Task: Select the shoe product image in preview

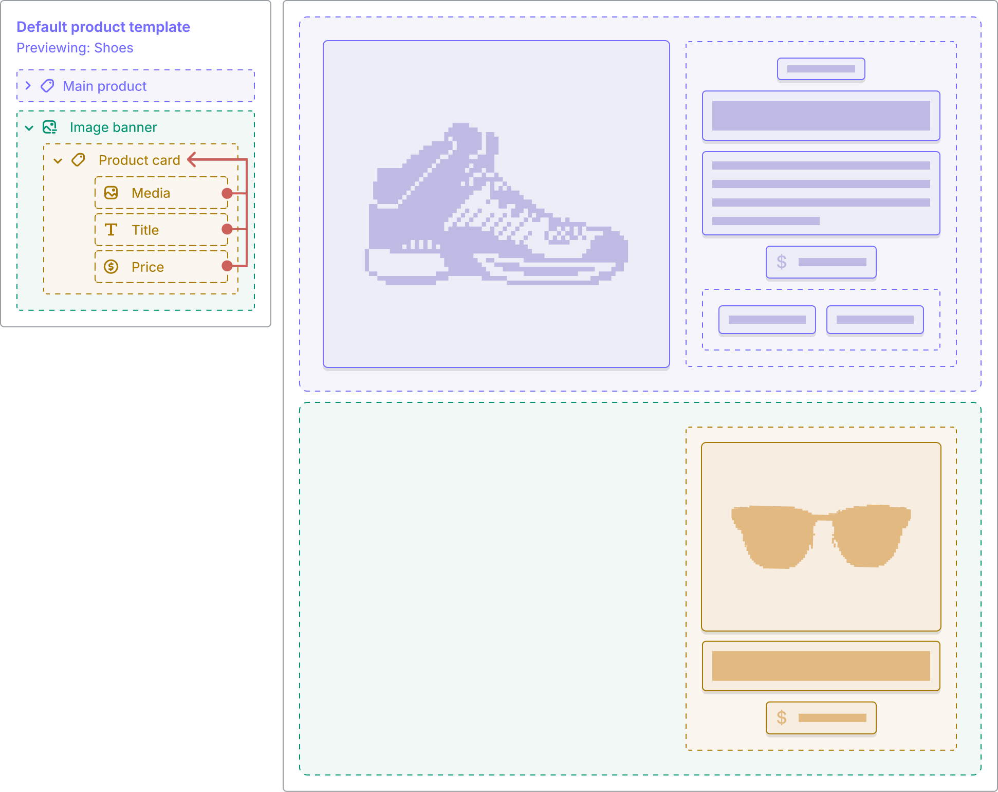Action: click(x=496, y=204)
